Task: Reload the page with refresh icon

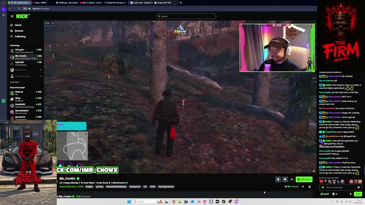Action: tap(19, 9)
